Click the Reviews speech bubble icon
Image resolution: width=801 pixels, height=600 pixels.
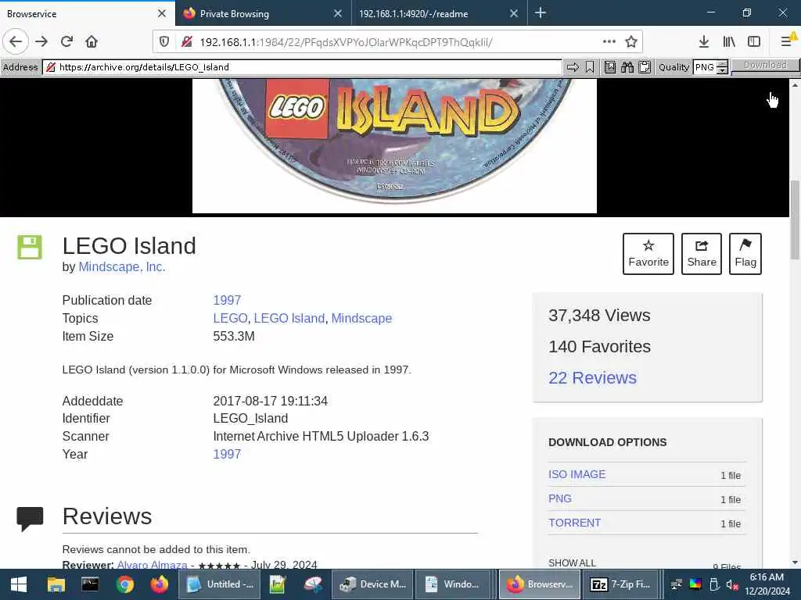pos(30,519)
